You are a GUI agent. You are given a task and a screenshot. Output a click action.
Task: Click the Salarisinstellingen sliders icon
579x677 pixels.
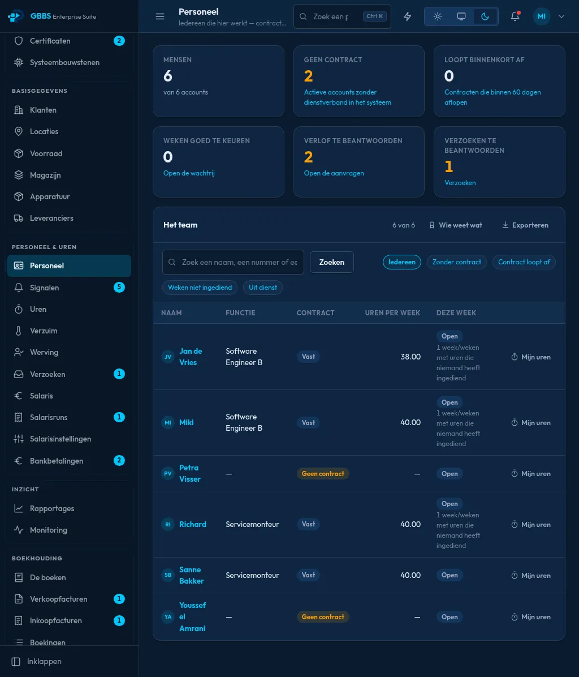tap(19, 439)
